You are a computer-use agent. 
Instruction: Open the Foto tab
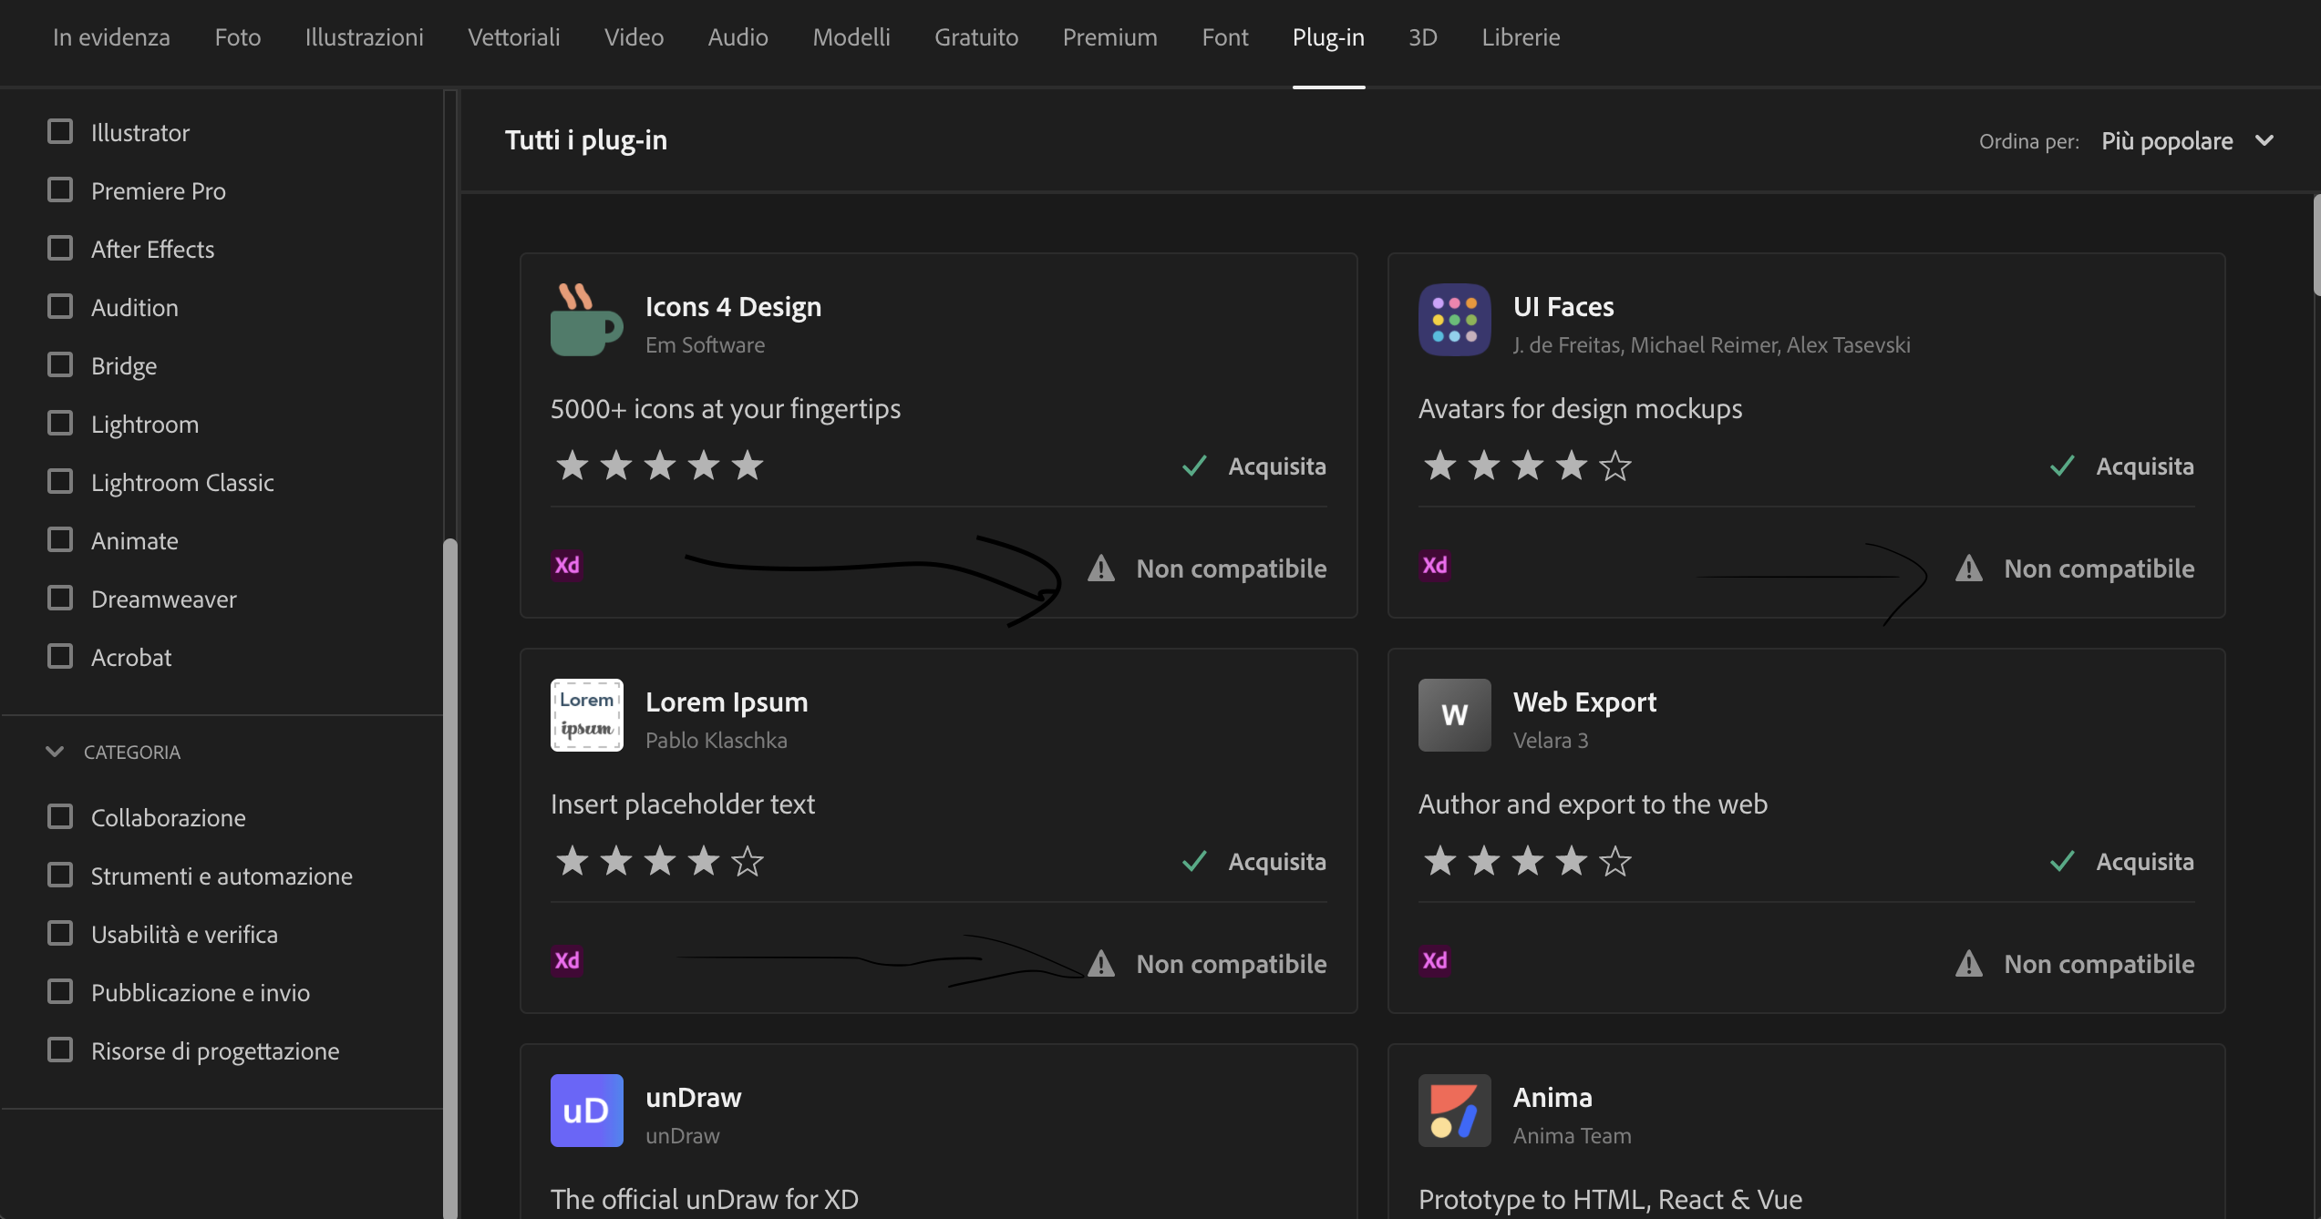pyautogui.click(x=238, y=37)
